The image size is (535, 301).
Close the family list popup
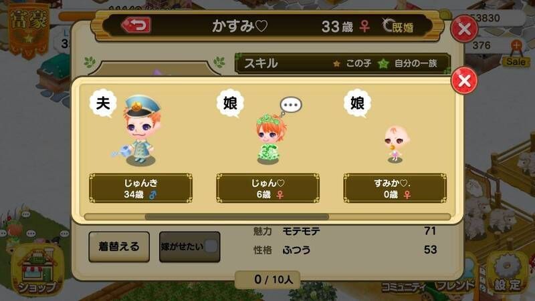[464, 81]
